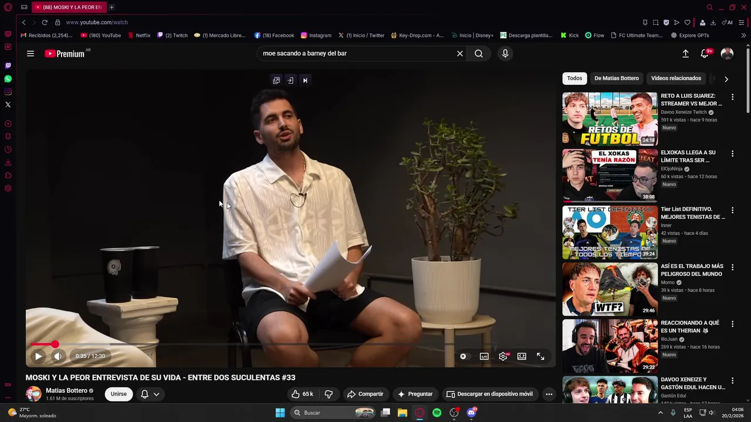751x422 pixels.
Task: Dislike the video
Action: (x=329, y=394)
